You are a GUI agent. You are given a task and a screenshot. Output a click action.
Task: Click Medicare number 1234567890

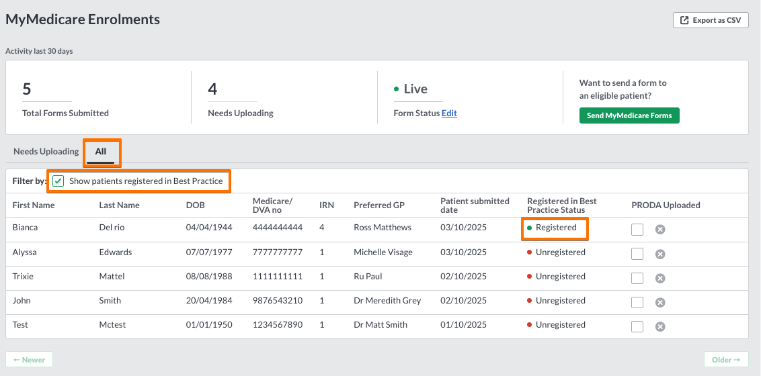[278, 325]
